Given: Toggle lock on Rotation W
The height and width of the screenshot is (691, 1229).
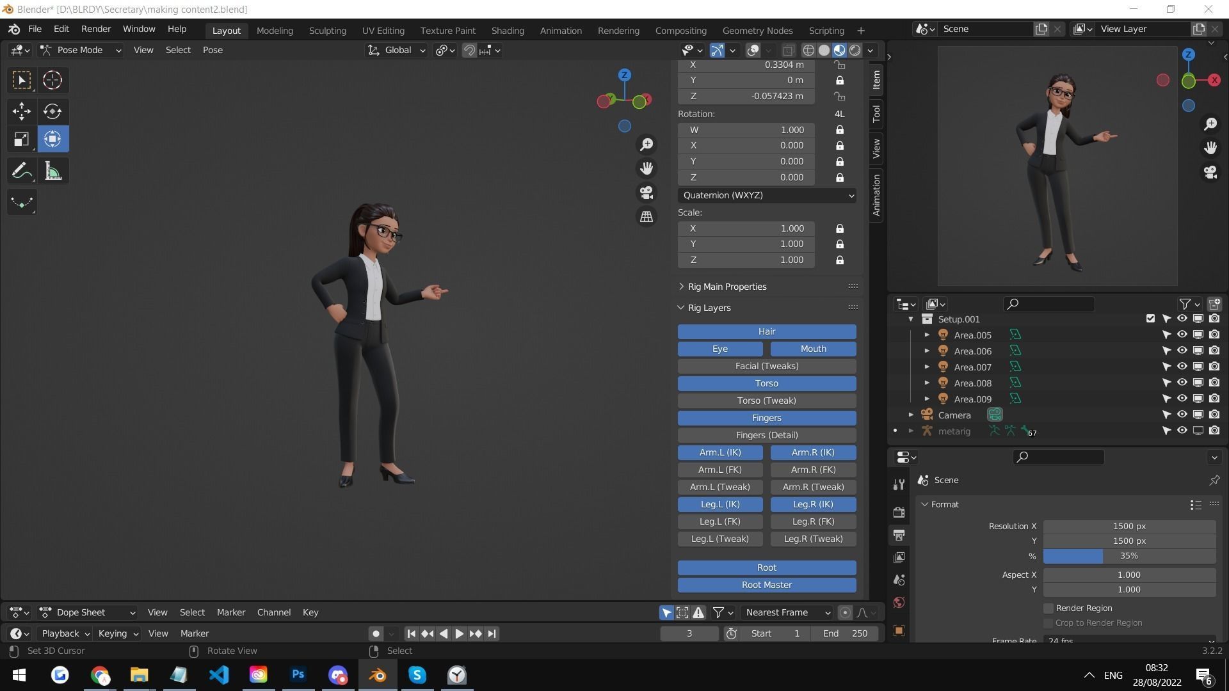Looking at the screenshot, I should point(839,130).
